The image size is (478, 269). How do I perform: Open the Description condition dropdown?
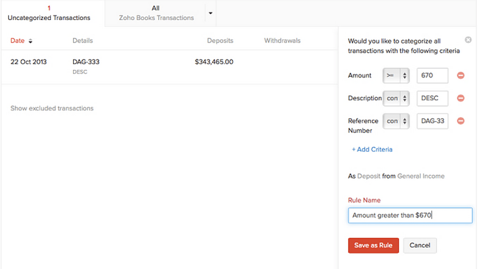(396, 98)
